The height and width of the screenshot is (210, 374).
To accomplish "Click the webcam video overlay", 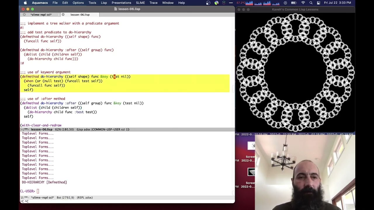I will pyautogui.click(x=305, y=172).
